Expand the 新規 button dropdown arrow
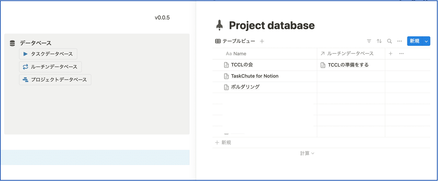 click(x=427, y=41)
